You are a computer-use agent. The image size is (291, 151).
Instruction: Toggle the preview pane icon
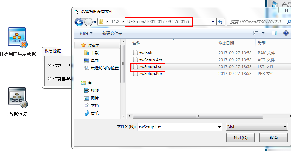pos(274,33)
